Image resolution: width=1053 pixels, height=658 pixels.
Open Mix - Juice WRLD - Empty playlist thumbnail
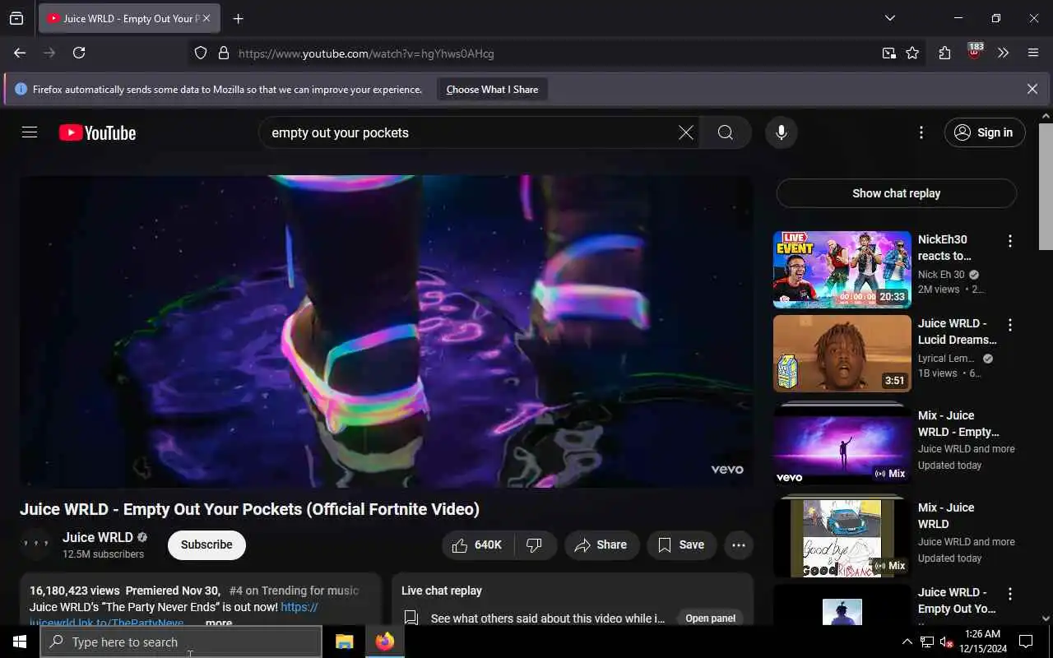tap(842, 444)
